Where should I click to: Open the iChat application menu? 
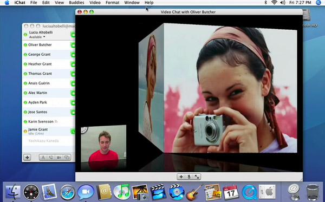19,3
